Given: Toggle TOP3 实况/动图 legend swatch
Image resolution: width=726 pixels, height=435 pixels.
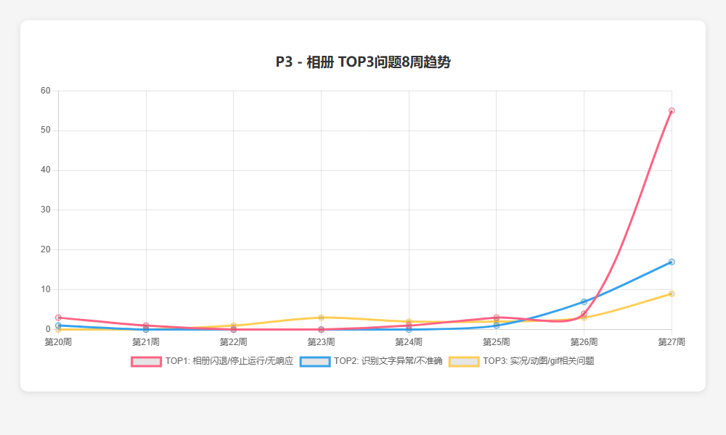Looking at the screenshot, I should [464, 362].
